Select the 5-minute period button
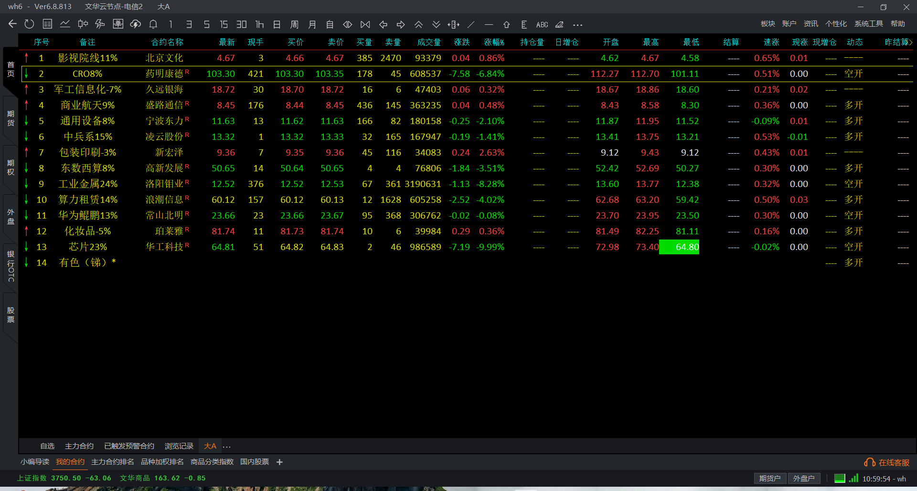The height and width of the screenshot is (491, 917). click(x=207, y=24)
